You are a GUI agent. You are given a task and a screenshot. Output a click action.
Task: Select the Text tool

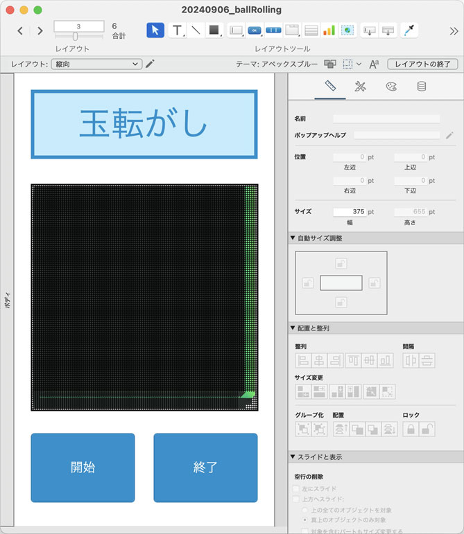pyautogui.click(x=177, y=30)
